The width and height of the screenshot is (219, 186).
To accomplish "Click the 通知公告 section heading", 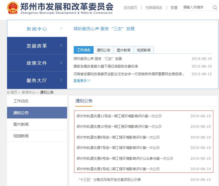I will click(x=84, y=101).
